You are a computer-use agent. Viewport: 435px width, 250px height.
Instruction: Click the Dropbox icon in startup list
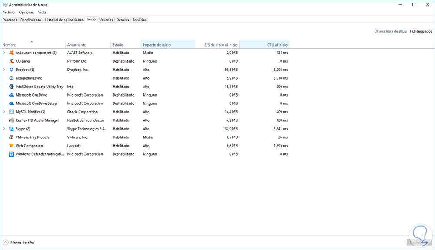click(x=11, y=70)
